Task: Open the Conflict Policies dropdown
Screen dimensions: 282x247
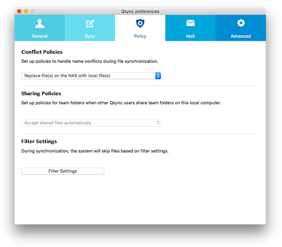Action: point(91,76)
